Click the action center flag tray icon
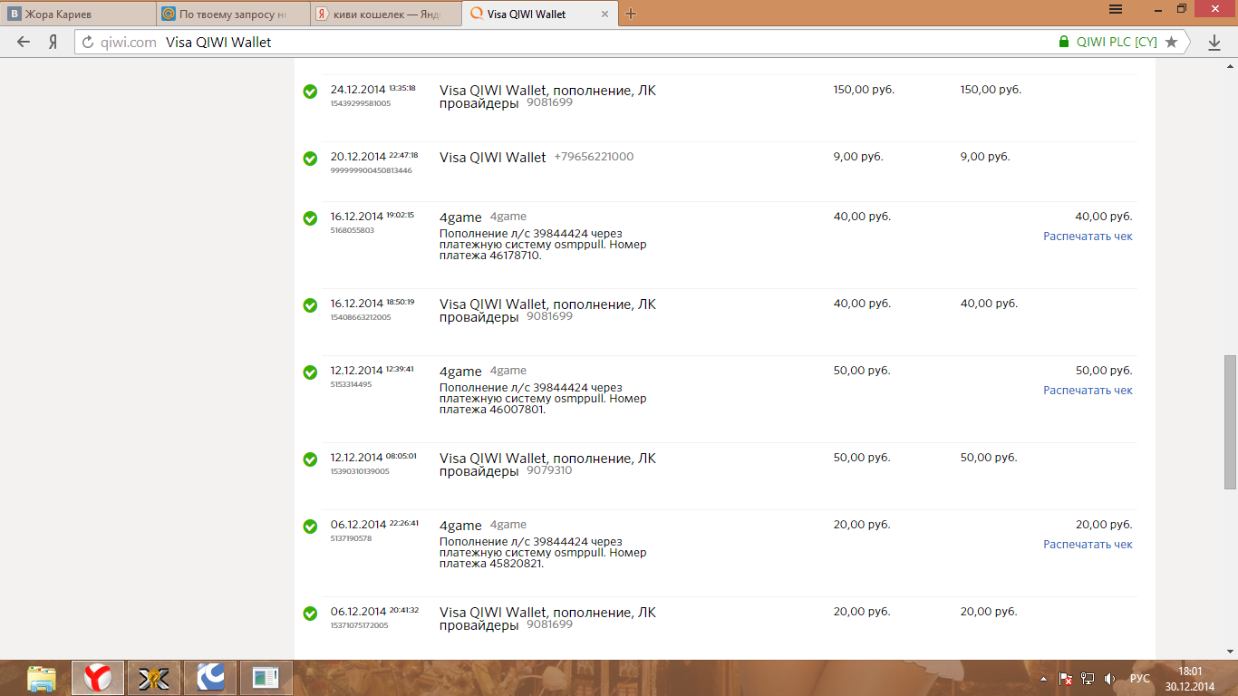1238x696 pixels. click(1066, 678)
